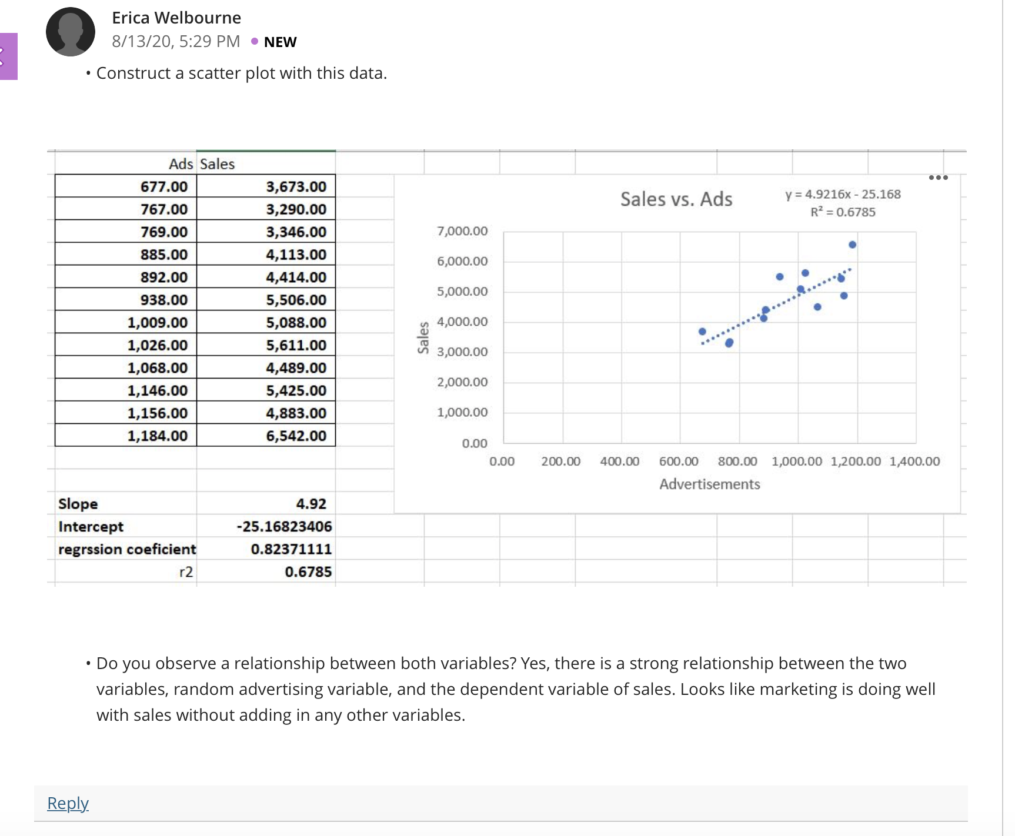Click the cell with 1,156.00

click(x=126, y=413)
